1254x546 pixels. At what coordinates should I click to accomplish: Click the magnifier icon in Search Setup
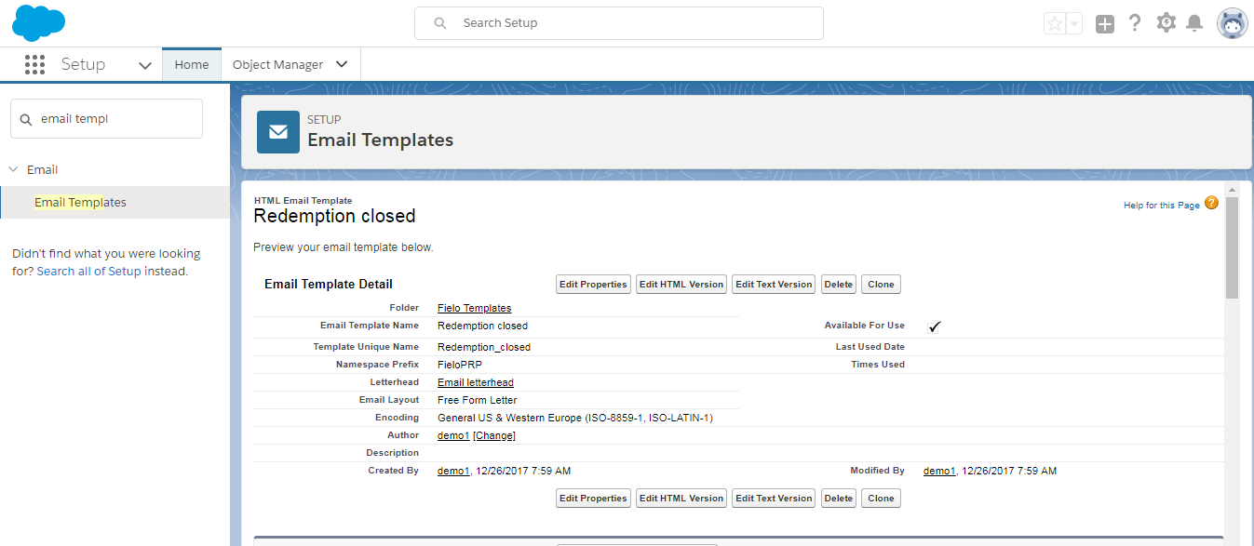[x=440, y=23]
